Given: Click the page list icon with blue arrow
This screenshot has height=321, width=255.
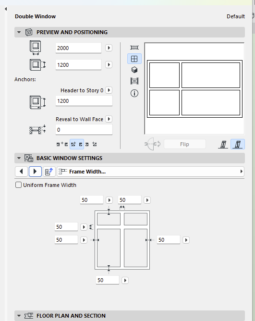Looking at the screenshot, I should [49, 172].
